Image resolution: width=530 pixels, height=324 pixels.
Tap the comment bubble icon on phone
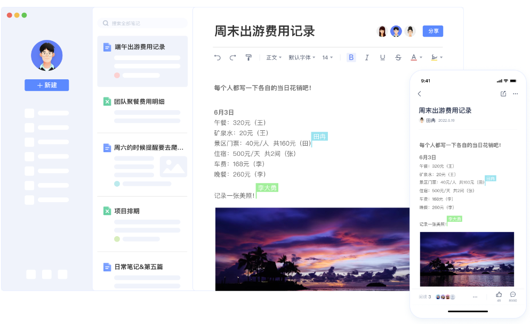(x=513, y=295)
